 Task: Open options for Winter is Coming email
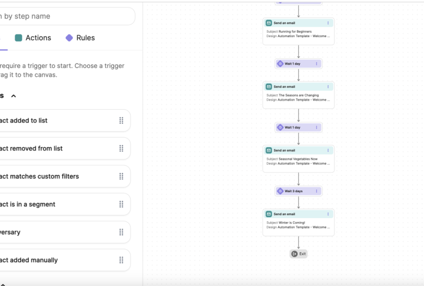click(328, 214)
